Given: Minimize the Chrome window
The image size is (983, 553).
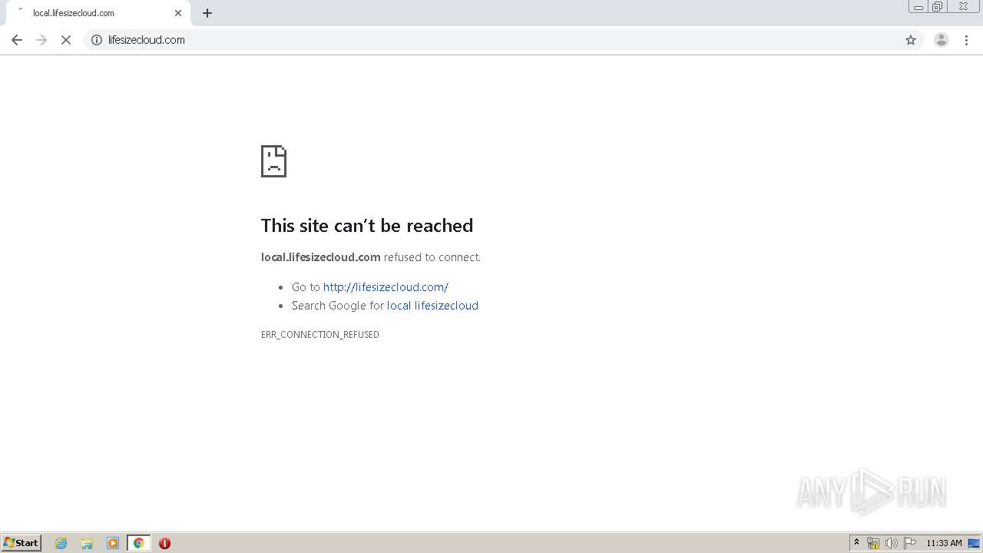Looking at the screenshot, I should pos(918,7).
